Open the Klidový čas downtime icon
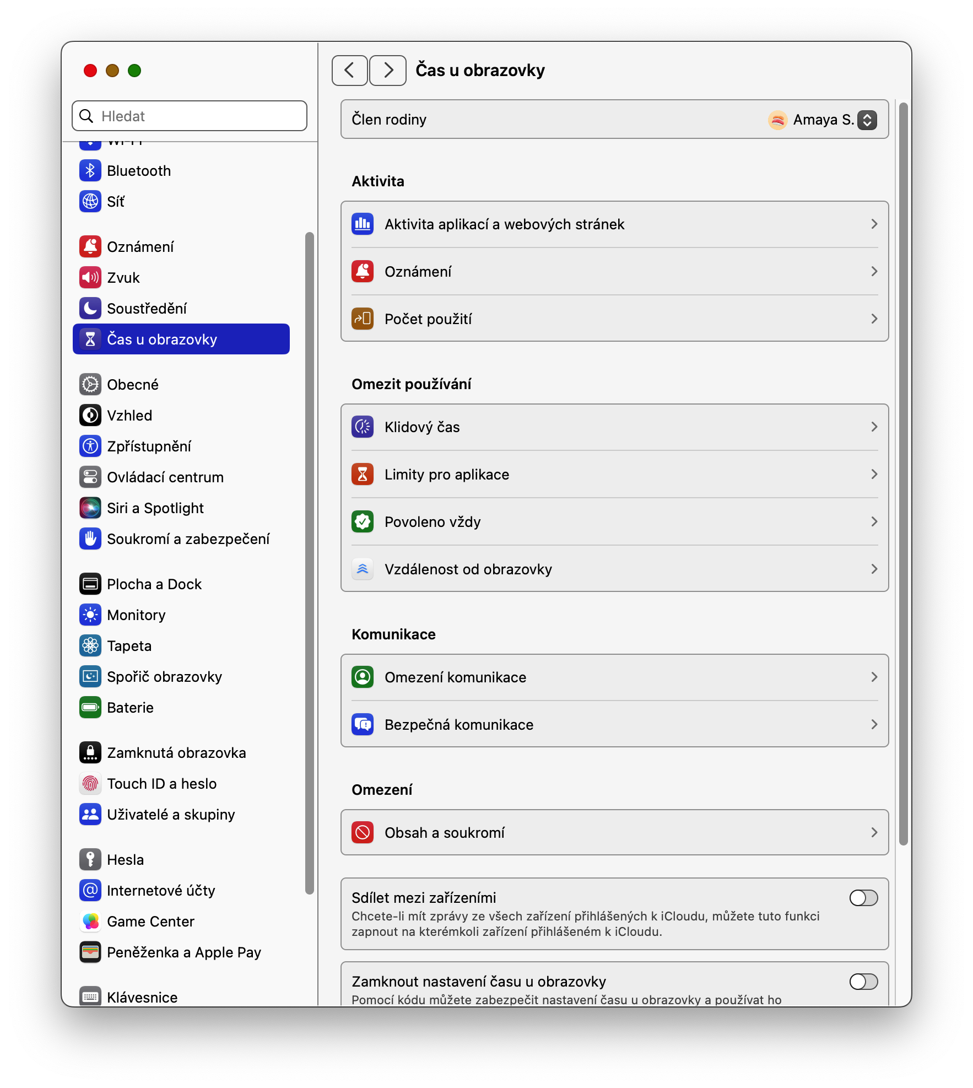This screenshot has width=973, height=1088. pyautogui.click(x=363, y=427)
